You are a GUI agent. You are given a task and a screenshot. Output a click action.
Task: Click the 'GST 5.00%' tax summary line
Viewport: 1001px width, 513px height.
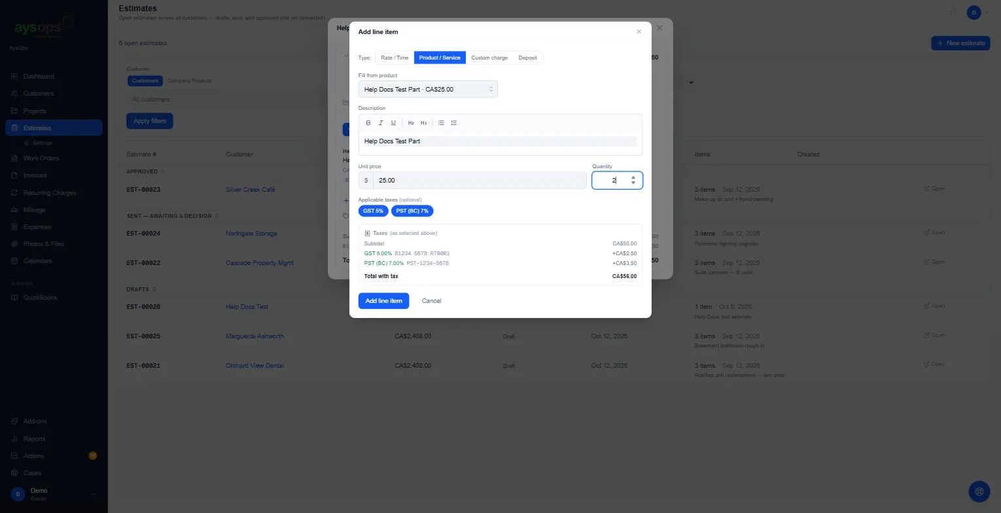378,253
